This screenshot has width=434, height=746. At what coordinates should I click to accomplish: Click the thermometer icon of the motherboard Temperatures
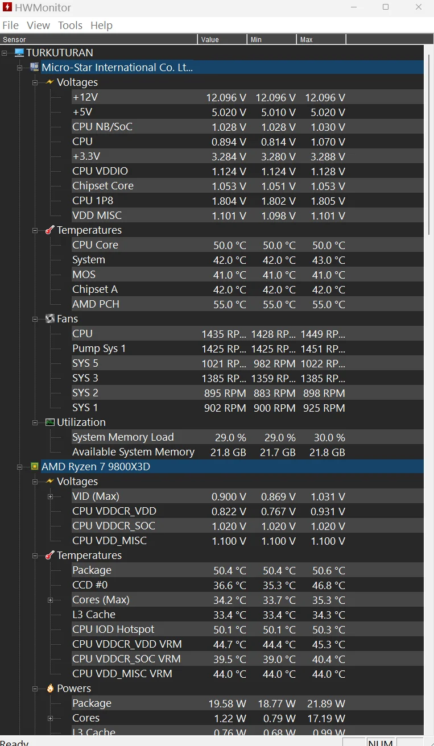[x=49, y=230]
